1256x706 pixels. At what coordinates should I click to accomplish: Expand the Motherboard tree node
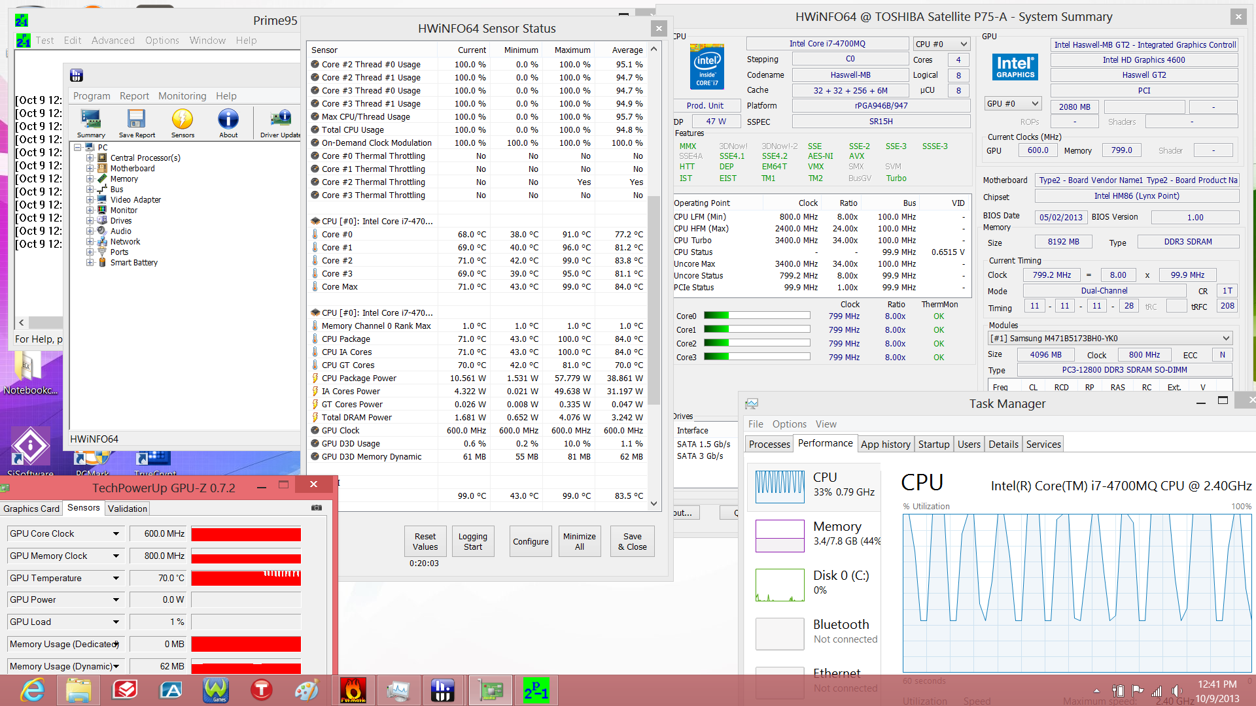pos(90,168)
